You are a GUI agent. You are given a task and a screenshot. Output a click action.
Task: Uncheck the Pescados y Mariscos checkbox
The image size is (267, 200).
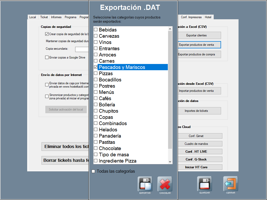tap(96, 67)
